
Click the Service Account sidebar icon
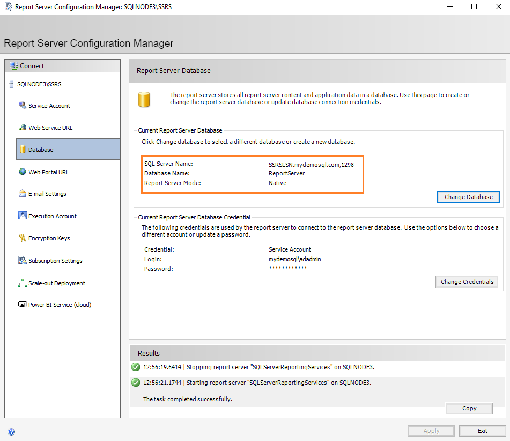coord(22,106)
